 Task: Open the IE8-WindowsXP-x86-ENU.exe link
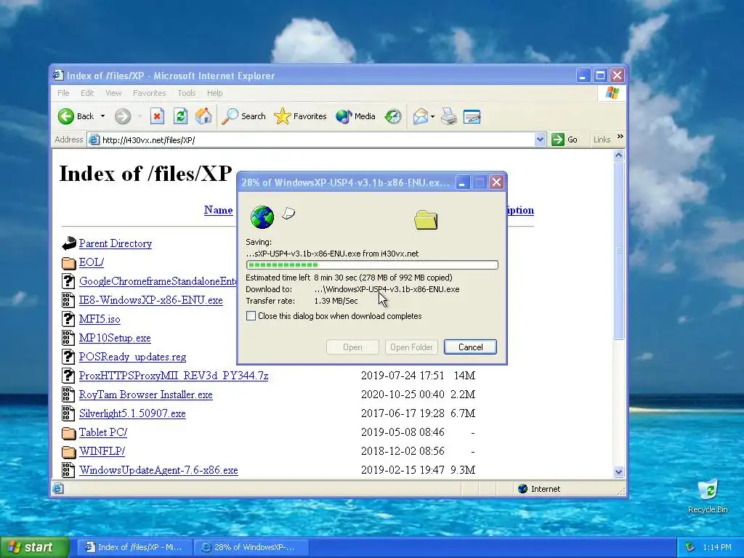coord(151,300)
